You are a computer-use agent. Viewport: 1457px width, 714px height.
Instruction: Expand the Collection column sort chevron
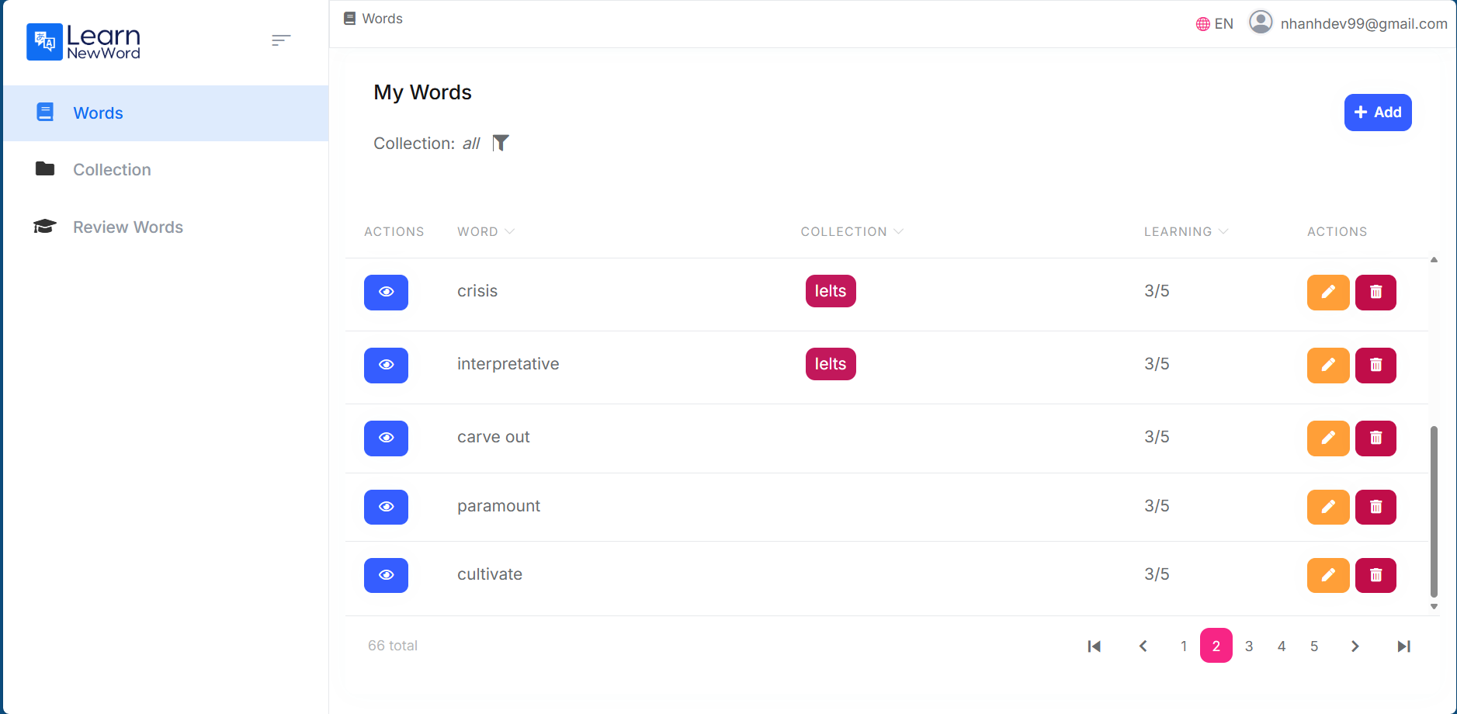click(x=898, y=231)
